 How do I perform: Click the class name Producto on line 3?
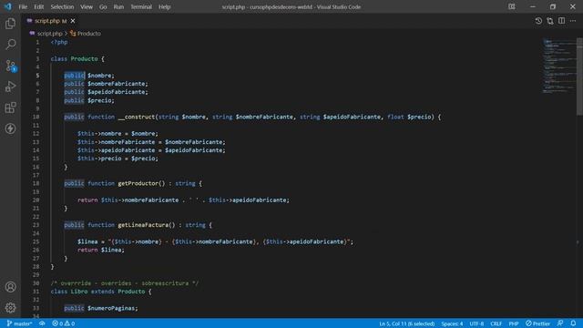point(85,58)
